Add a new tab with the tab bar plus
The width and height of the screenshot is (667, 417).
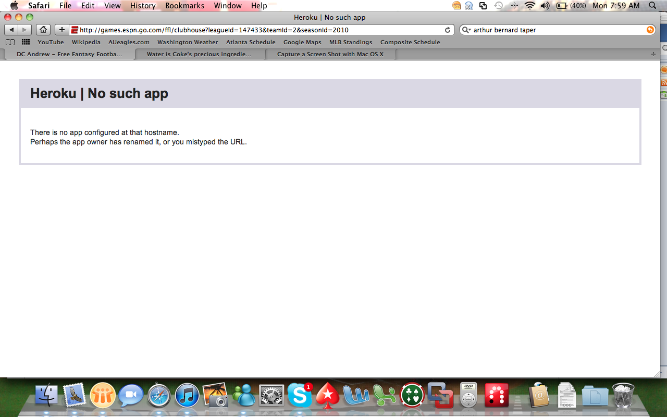pyautogui.click(x=653, y=54)
